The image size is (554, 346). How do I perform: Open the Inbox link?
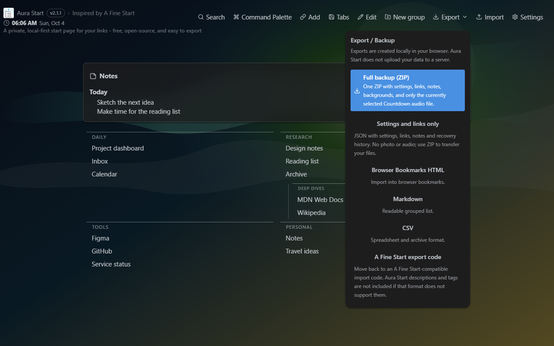[x=100, y=161]
